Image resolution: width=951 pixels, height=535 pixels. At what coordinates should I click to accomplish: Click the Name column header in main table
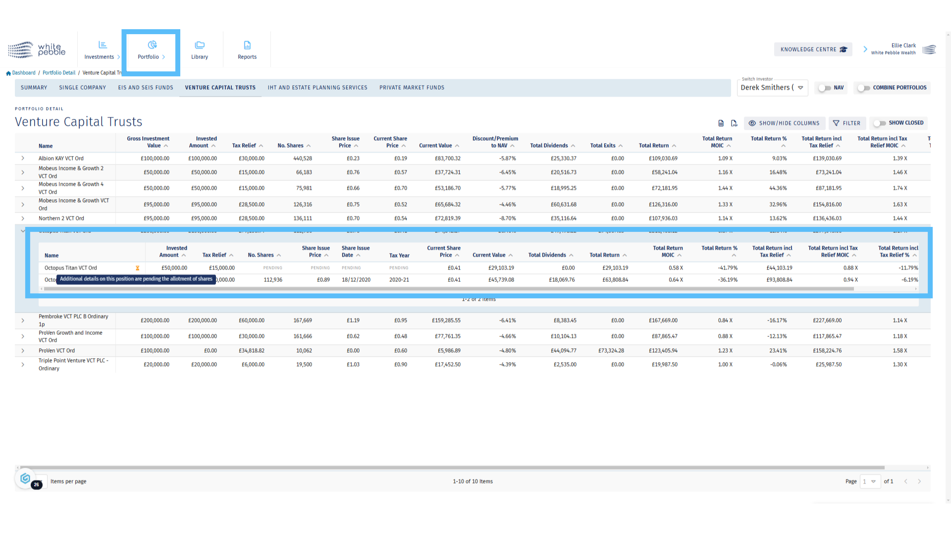tap(46, 146)
